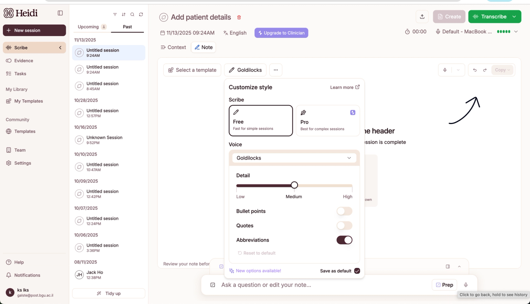Click the Detail slider handle
This screenshot has width=530, height=304.
click(294, 185)
